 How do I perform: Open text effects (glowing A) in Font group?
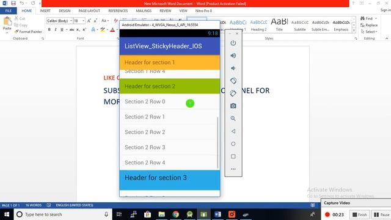click(94, 30)
